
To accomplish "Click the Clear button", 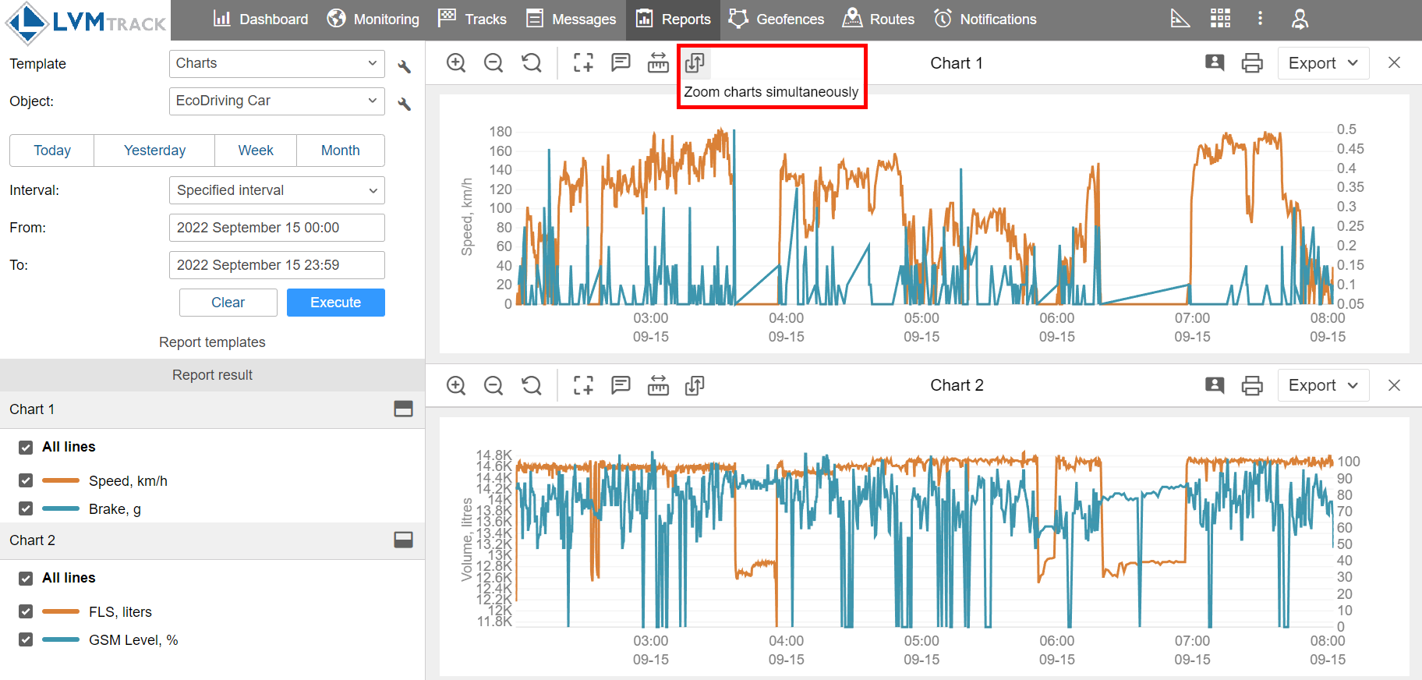I will (x=228, y=303).
